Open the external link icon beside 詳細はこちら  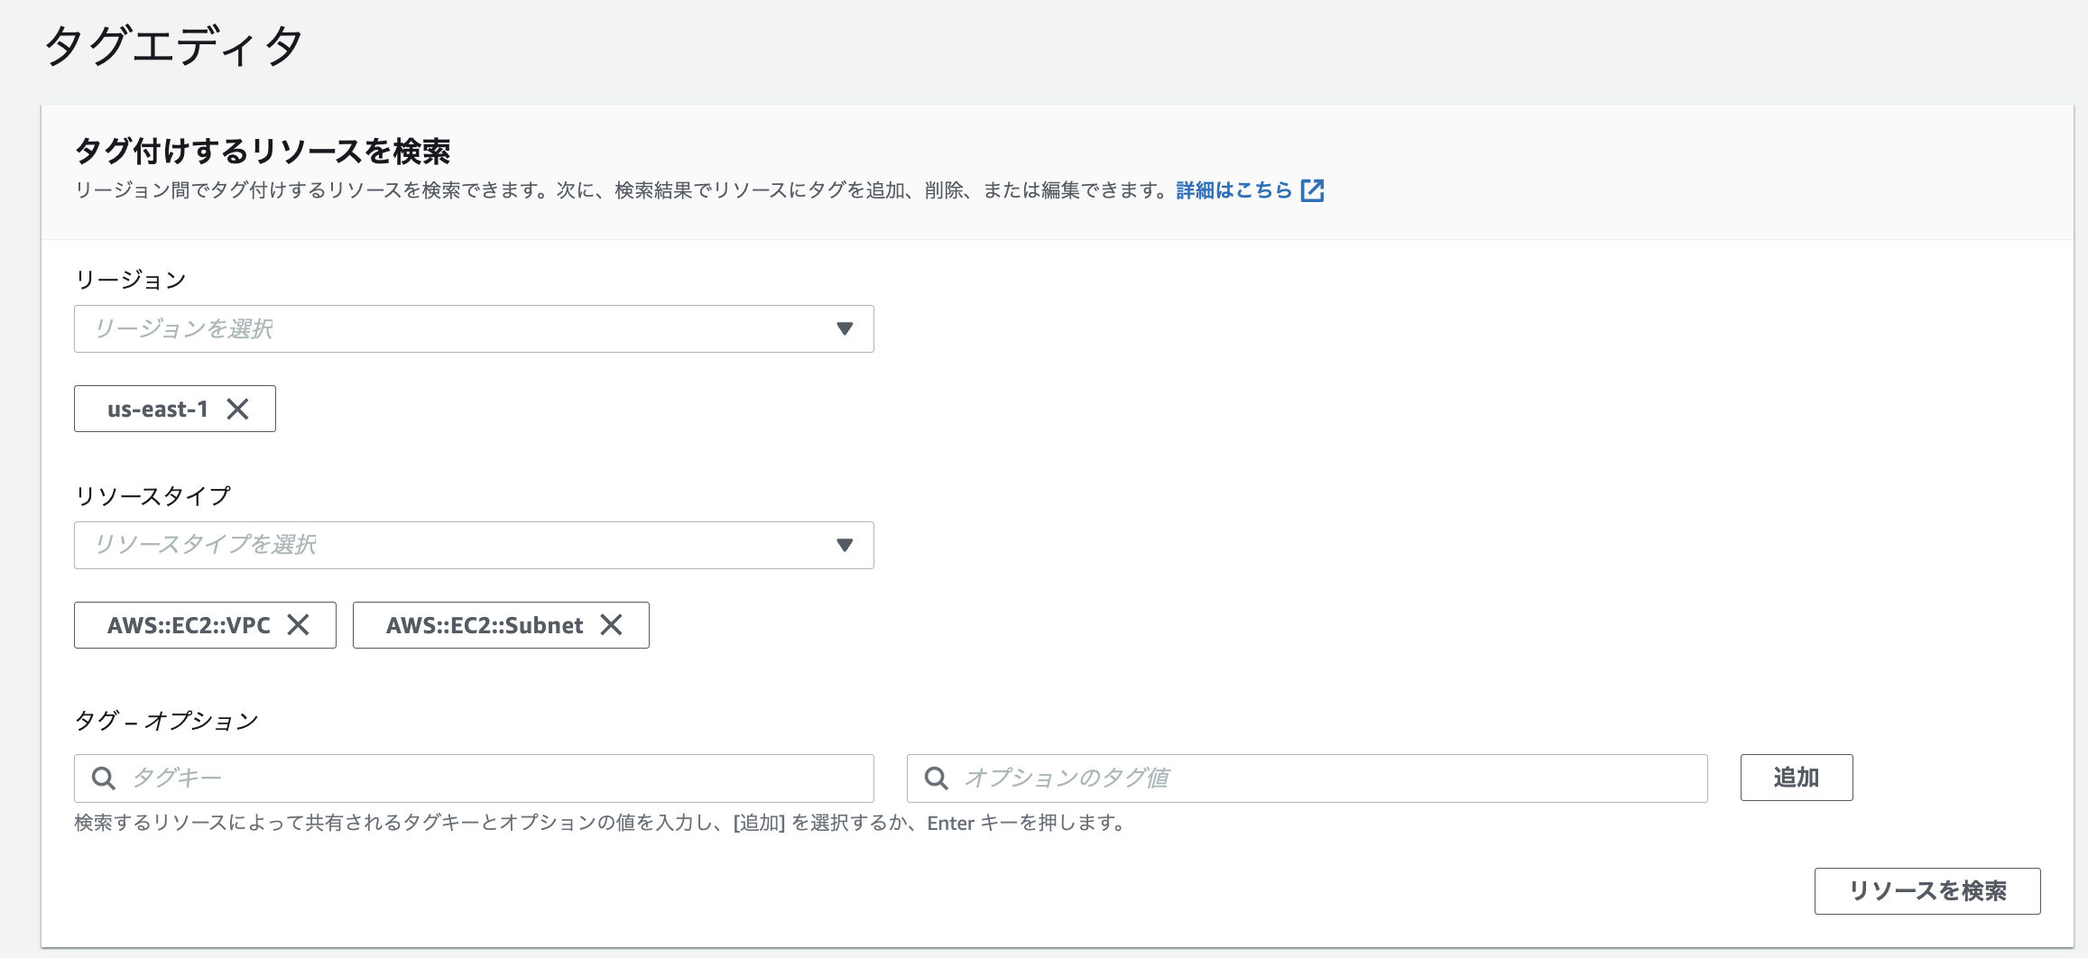click(1312, 190)
